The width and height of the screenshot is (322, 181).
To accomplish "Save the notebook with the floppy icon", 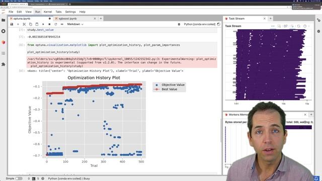I will click(12, 24).
